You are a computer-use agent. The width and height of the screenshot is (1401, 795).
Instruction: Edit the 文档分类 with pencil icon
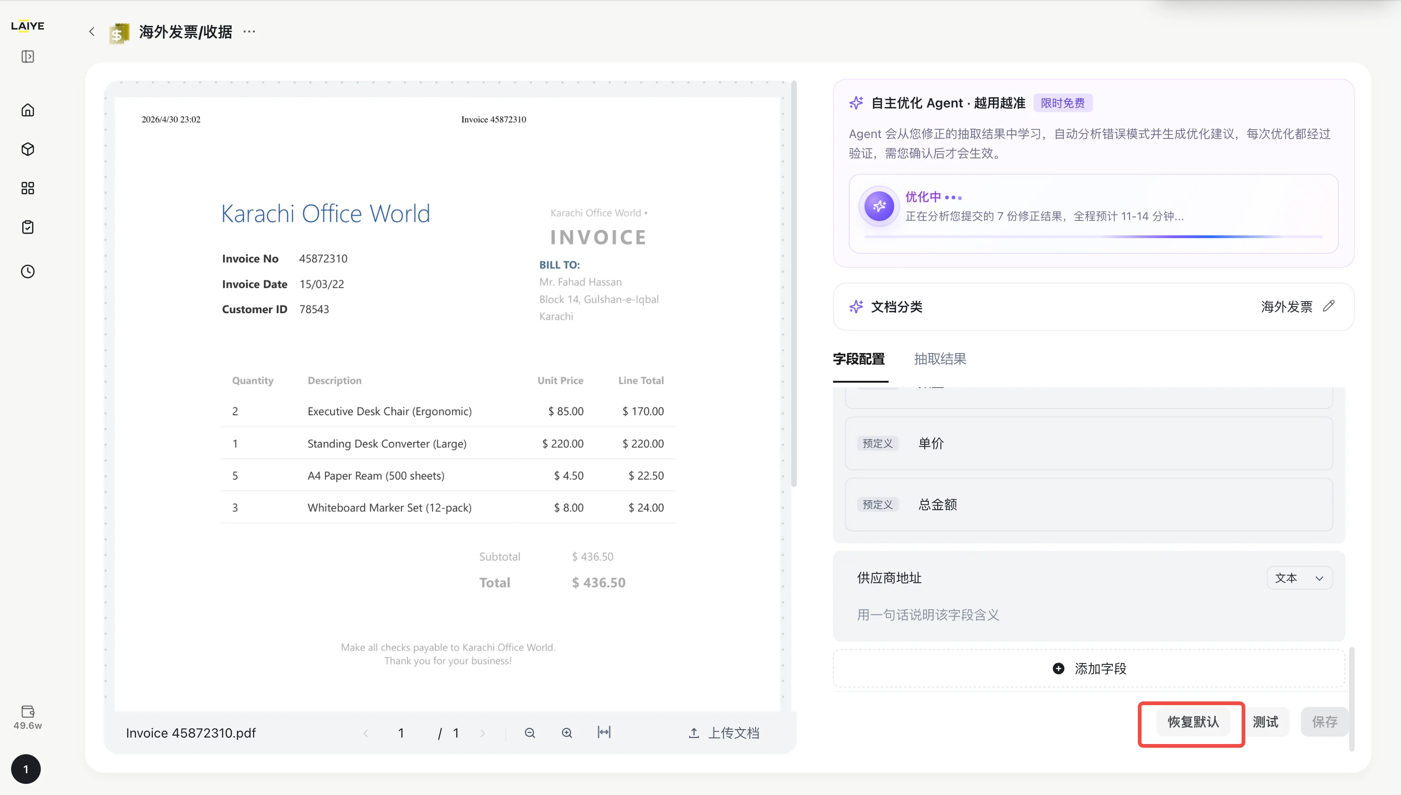1329,306
